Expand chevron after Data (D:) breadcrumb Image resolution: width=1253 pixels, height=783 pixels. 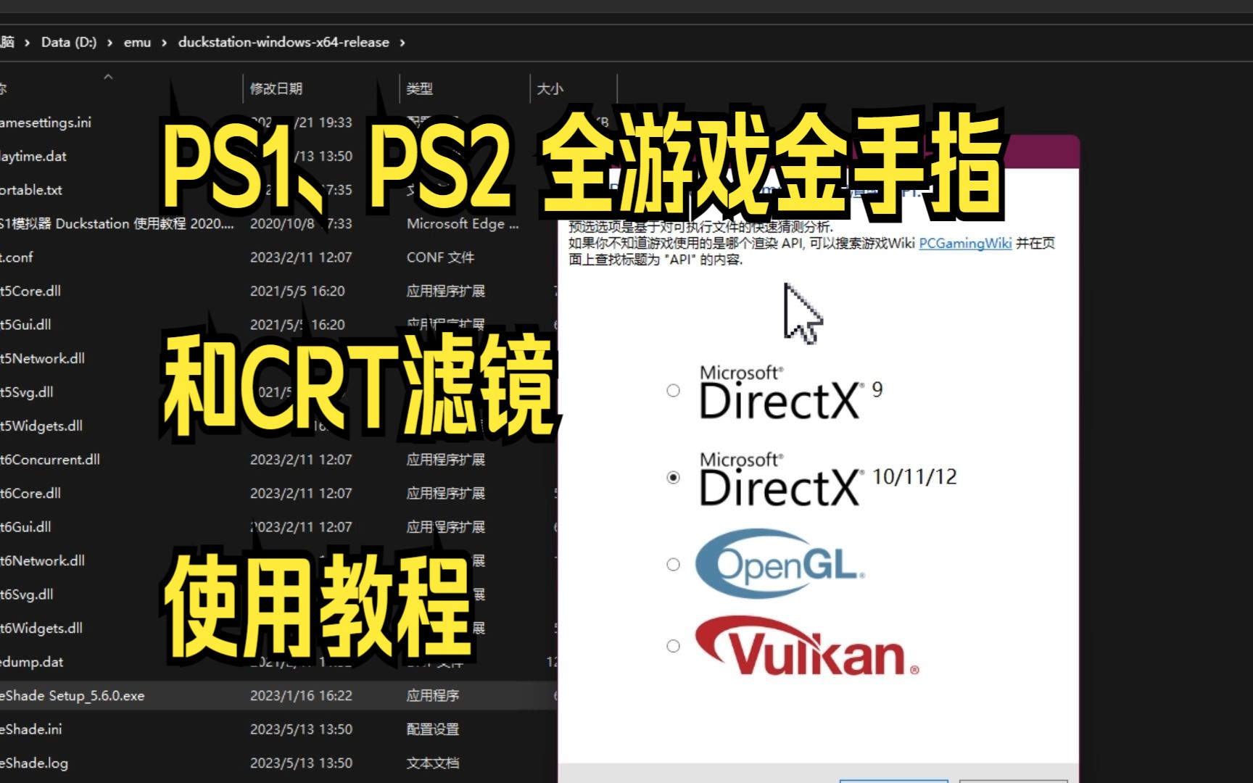point(109,43)
